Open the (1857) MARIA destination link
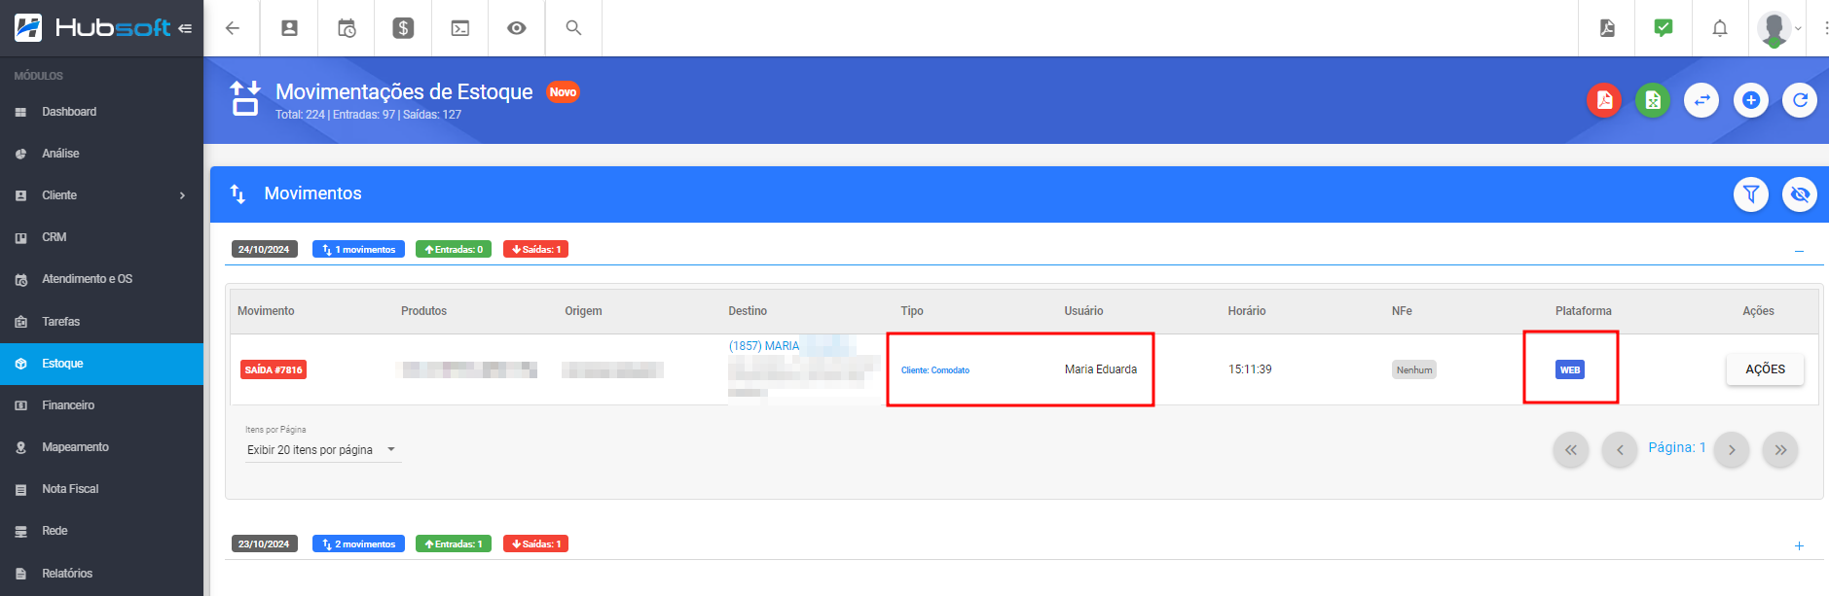The width and height of the screenshot is (1829, 596). (x=764, y=346)
